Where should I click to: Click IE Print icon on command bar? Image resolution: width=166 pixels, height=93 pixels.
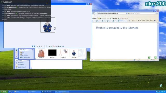[x=139, y=21]
